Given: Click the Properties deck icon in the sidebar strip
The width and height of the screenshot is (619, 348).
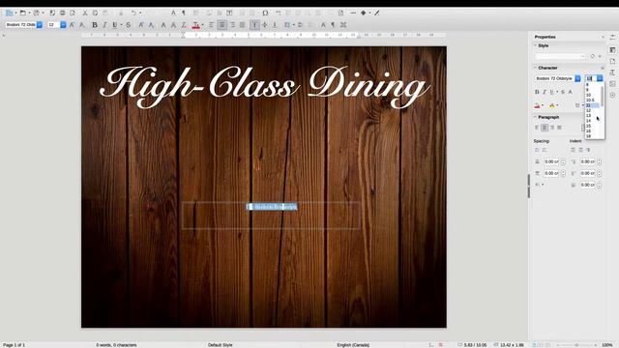Looking at the screenshot, I should (612, 49).
